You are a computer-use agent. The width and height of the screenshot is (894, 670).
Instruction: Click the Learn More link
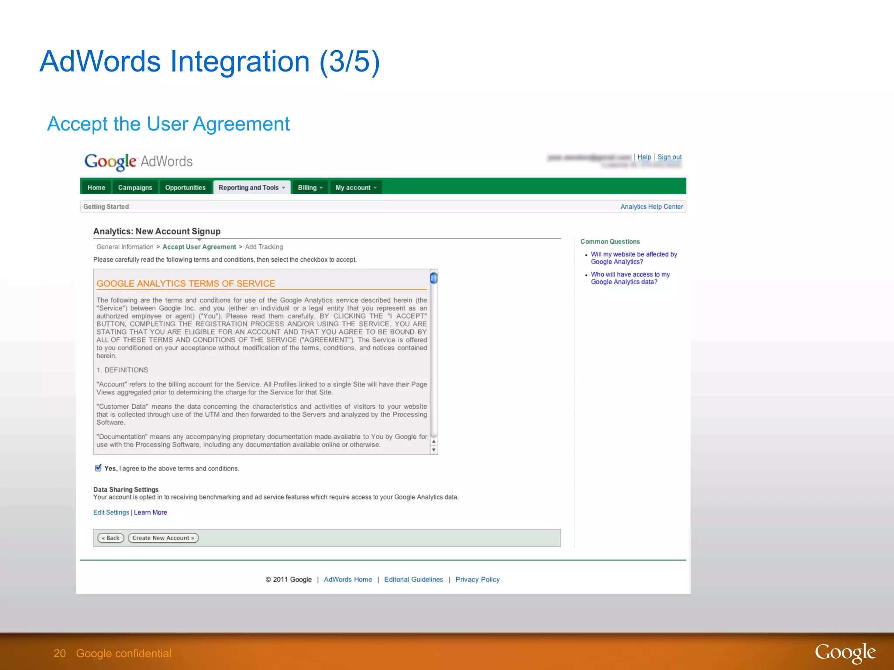151,513
